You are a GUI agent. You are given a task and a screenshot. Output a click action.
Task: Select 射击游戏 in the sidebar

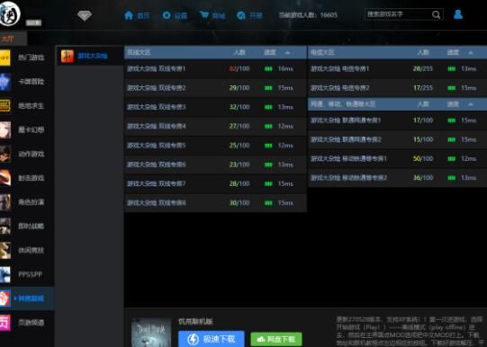tap(32, 178)
